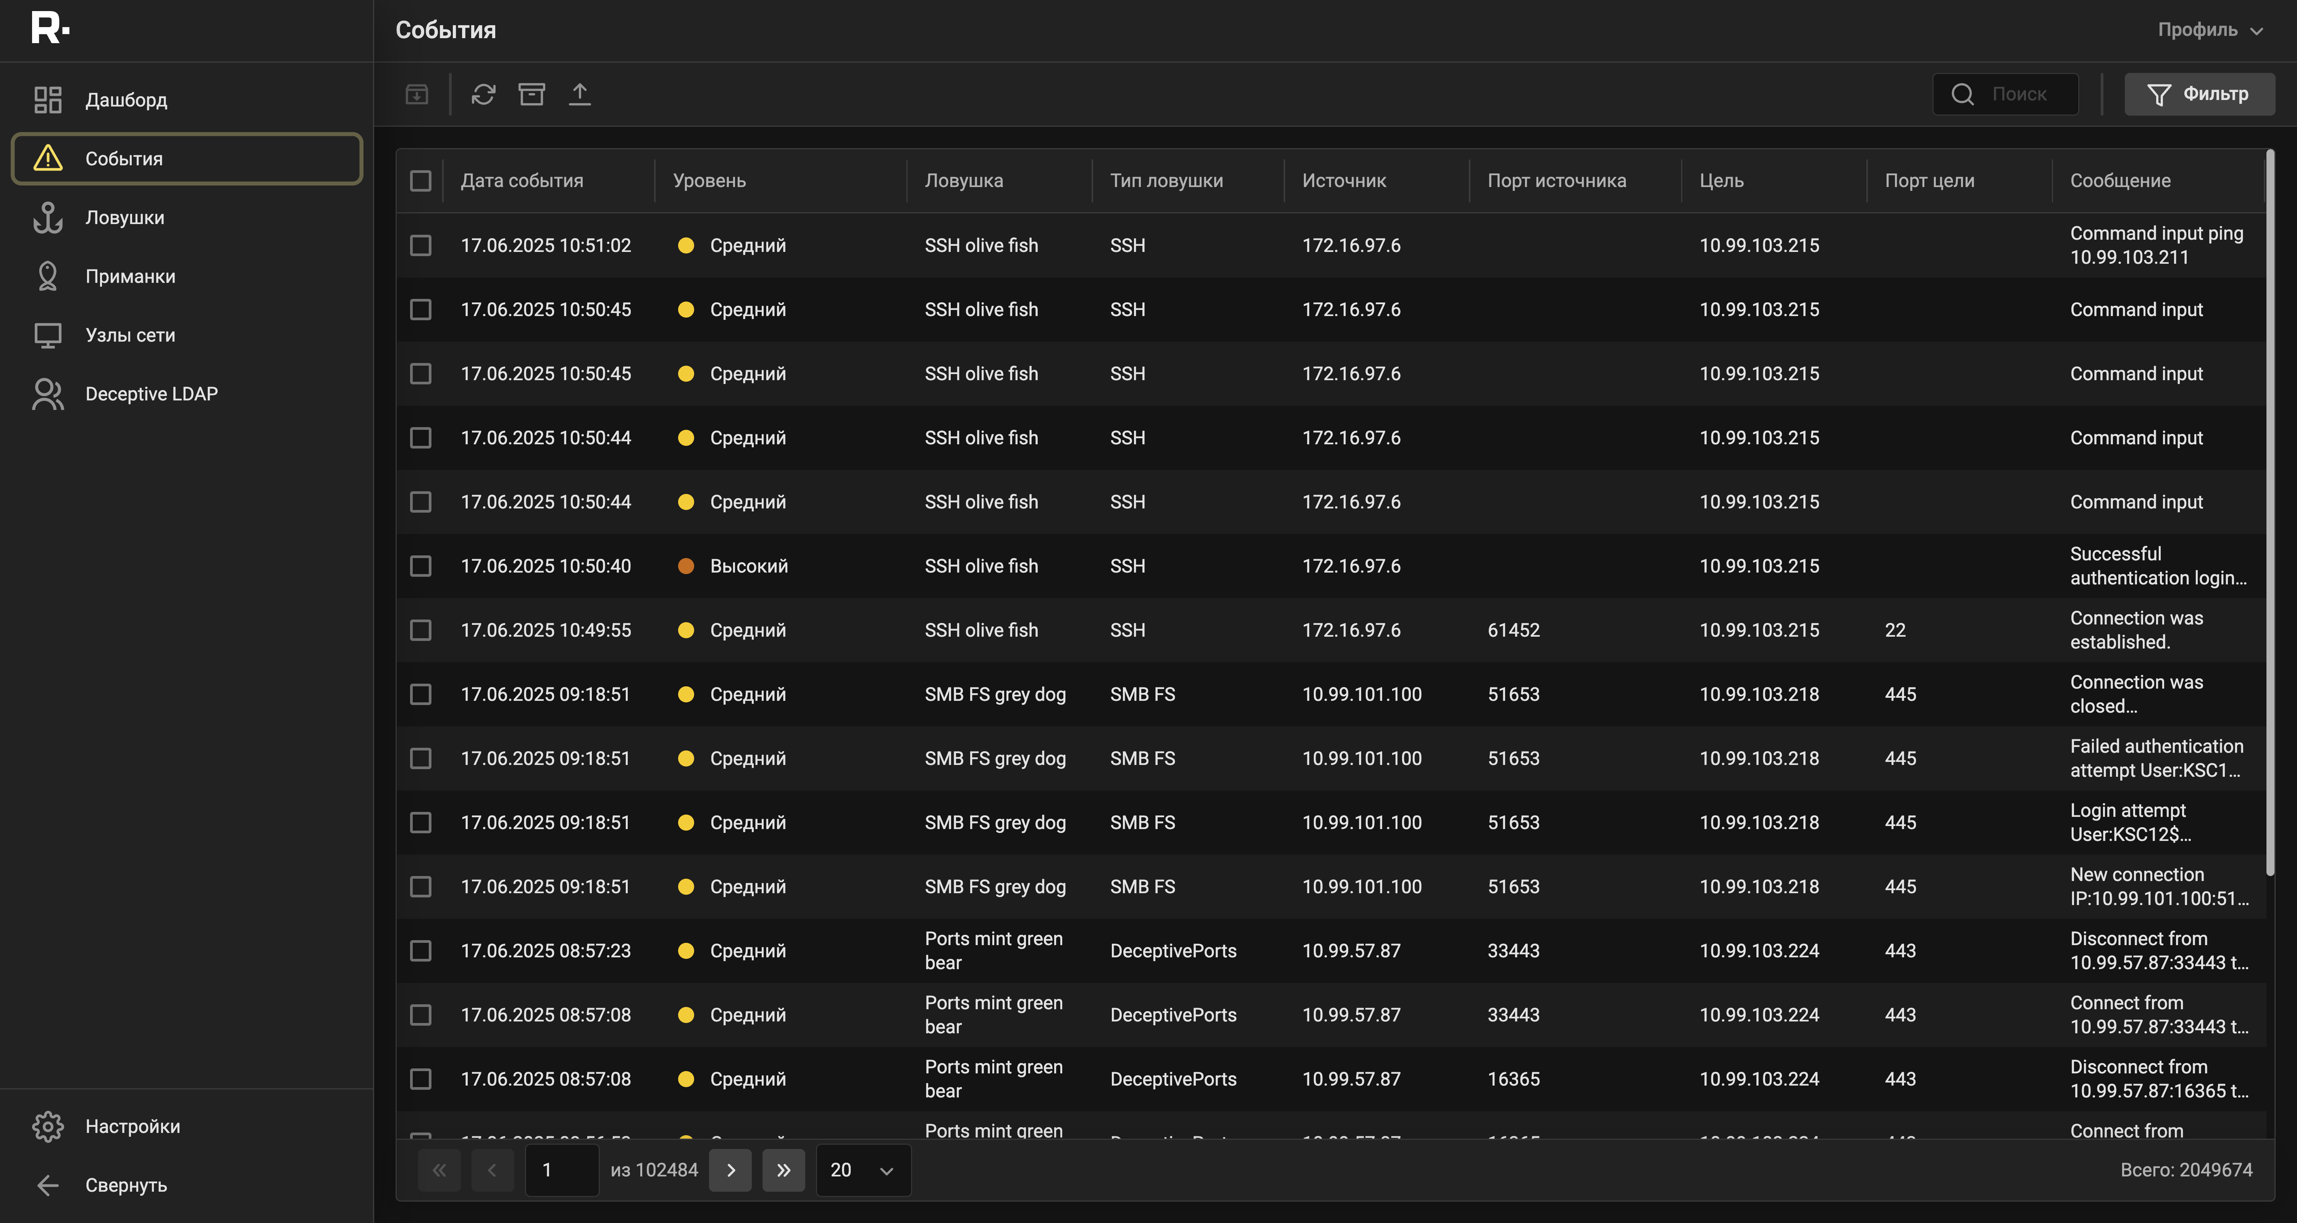Open Настройки menu item

132,1126
